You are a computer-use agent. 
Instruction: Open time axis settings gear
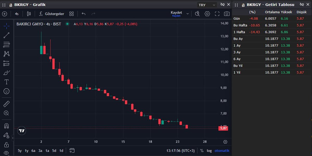tap(225, 142)
